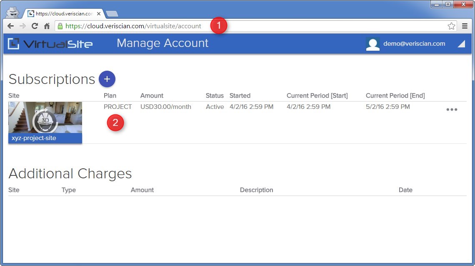Minimize the browser window

tap(437, 5)
